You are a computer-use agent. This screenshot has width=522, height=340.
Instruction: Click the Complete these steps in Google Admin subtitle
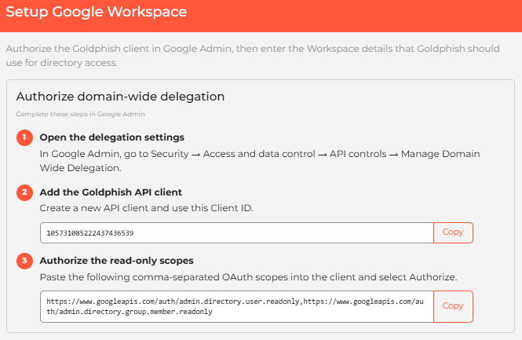click(x=80, y=114)
